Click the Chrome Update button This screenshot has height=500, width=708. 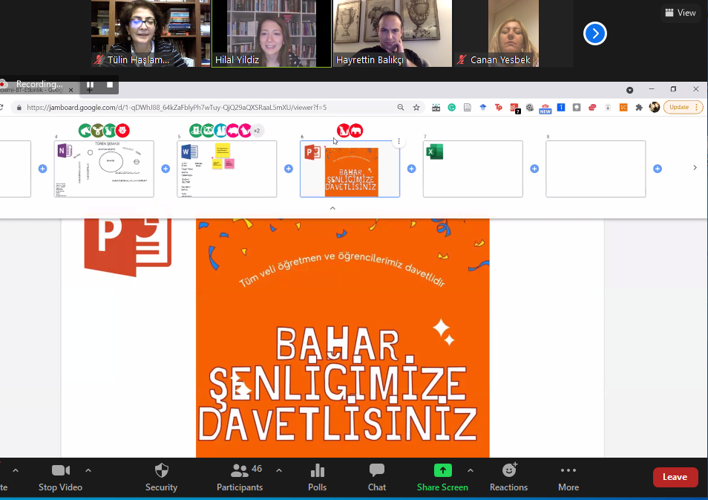coord(683,108)
